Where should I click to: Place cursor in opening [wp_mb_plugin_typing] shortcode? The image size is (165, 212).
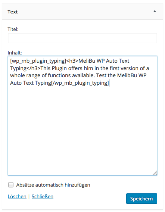tap(38, 61)
